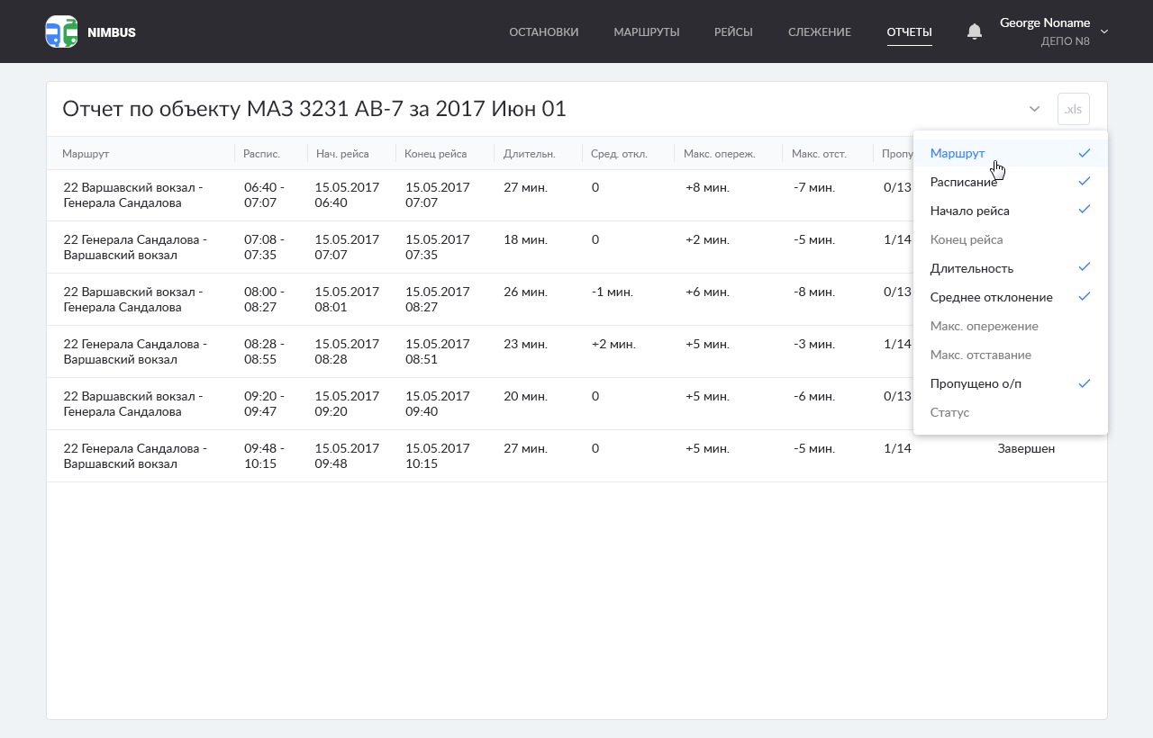
Task: Open the Слежение tab
Action: coord(819,32)
